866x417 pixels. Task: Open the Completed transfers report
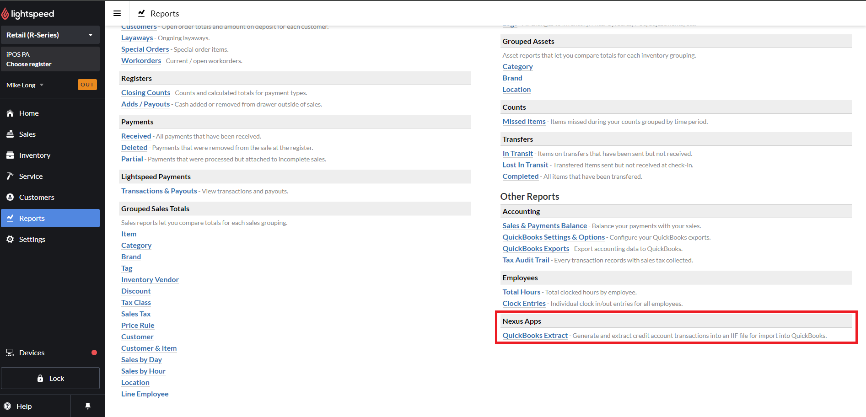pos(521,176)
